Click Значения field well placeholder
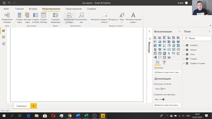The width and height of the screenshot is (212, 119). [x=167, y=72]
